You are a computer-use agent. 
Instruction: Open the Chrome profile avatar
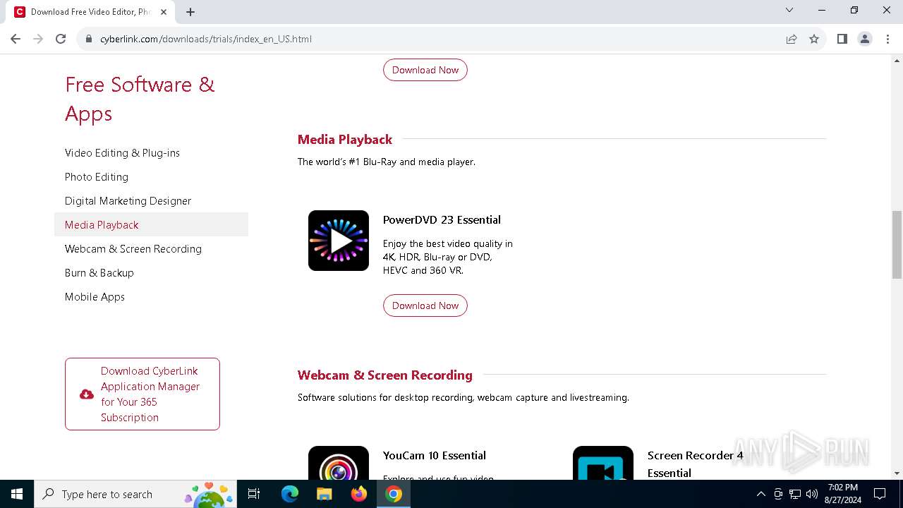865,39
